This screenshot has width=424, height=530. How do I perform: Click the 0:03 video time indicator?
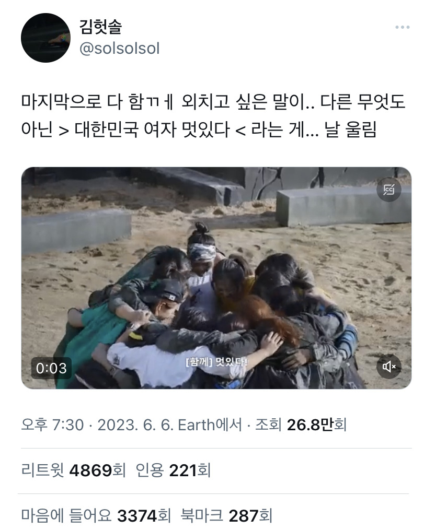click(51, 368)
